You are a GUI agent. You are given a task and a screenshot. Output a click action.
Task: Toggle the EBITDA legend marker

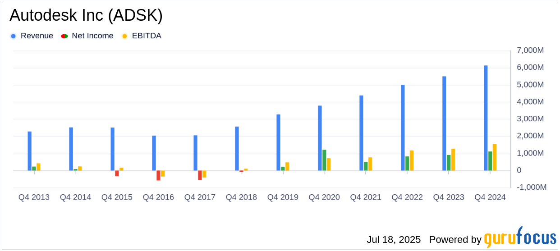[125, 36]
